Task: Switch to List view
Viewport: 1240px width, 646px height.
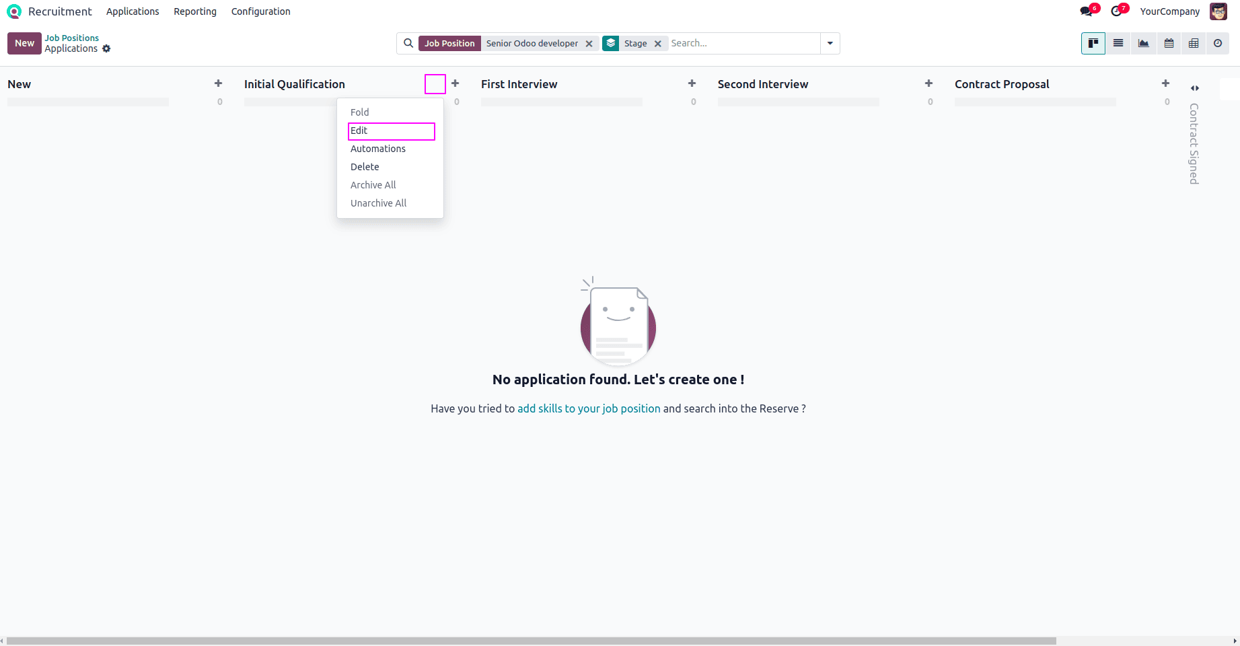Action: pos(1118,43)
